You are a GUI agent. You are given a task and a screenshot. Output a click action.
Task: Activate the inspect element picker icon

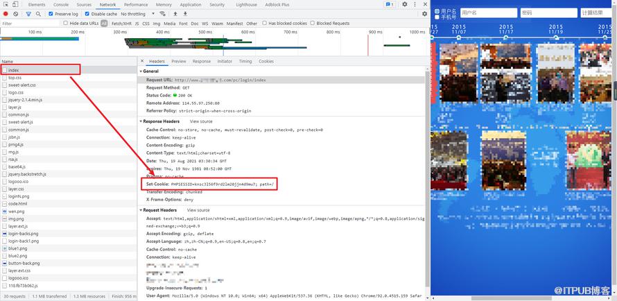pyautogui.click(x=6, y=5)
